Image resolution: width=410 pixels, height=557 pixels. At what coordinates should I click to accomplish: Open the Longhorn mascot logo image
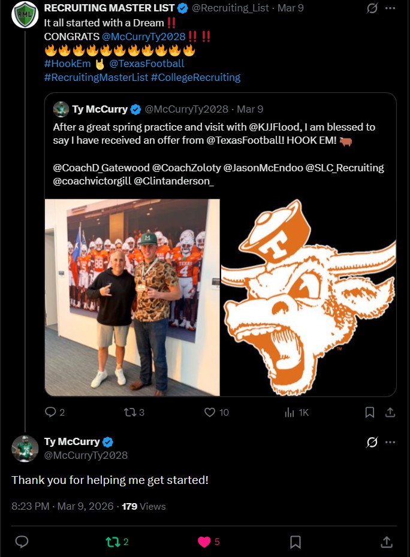308,298
